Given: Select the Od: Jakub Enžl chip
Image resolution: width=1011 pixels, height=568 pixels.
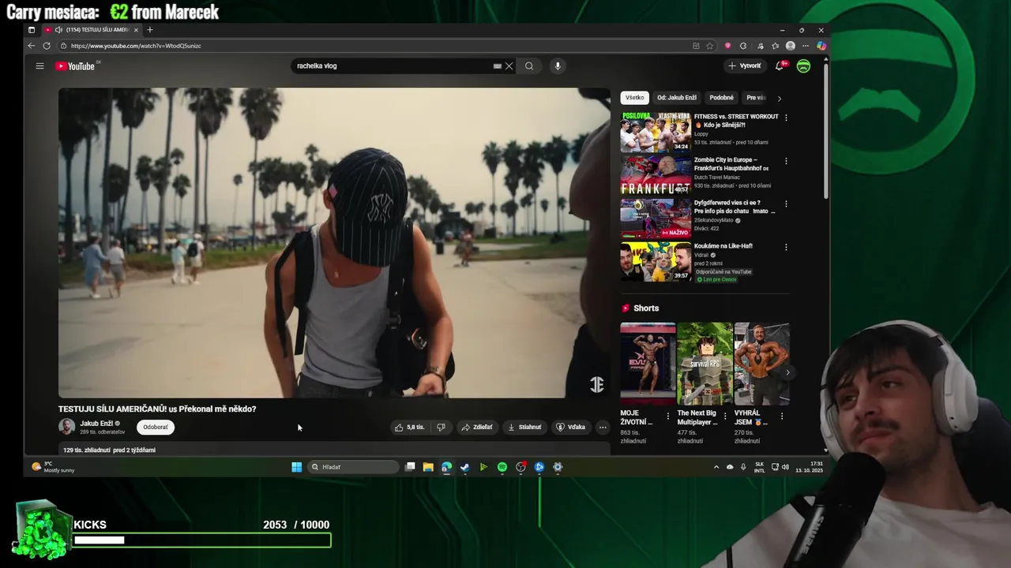Looking at the screenshot, I should [677, 98].
